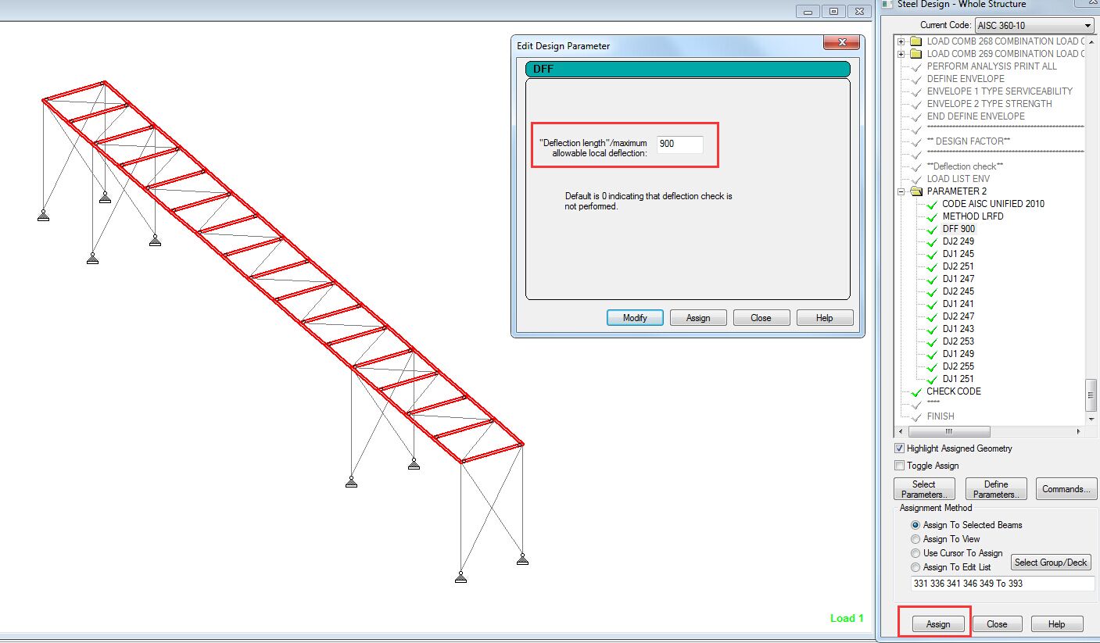Image resolution: width=1100 pixels, height=643 pixels.
Task: Click the command tree right scroll arrow
Action: (1080, 431)
